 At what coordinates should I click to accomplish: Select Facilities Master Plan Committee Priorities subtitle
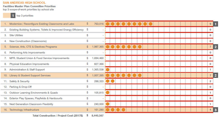click(x=29, y=6)
